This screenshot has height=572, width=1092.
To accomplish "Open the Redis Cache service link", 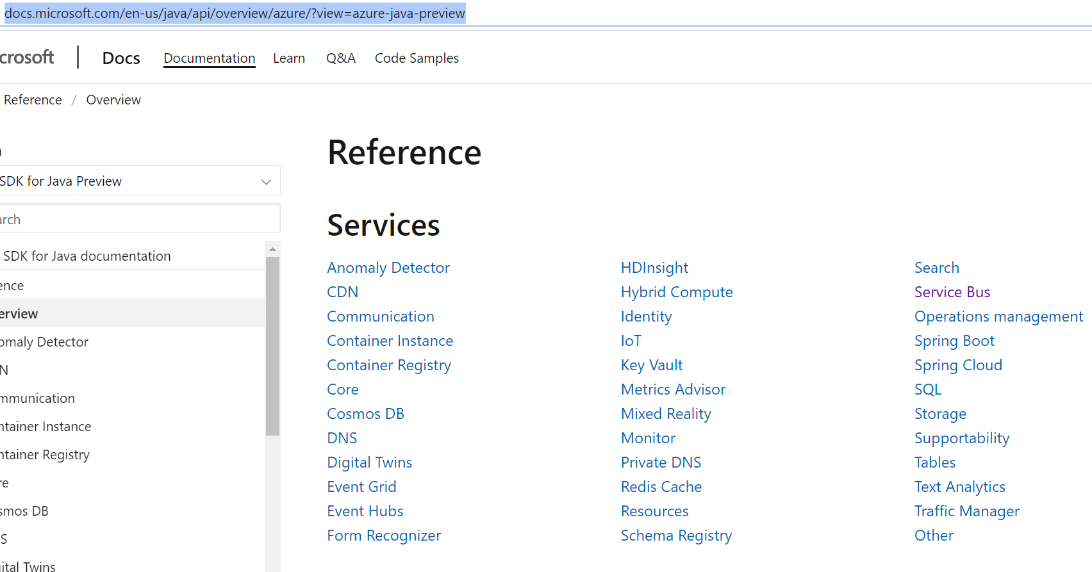I will 661,487.
